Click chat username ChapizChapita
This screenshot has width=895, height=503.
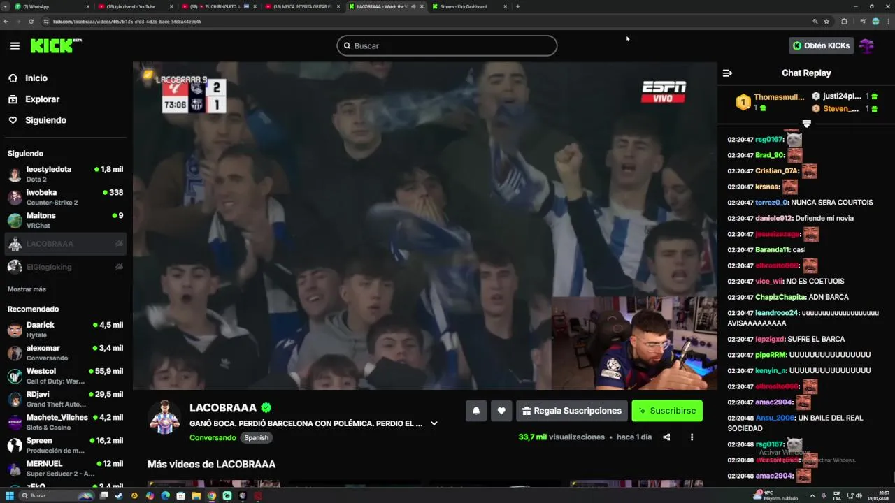click(x=780, y=297)
